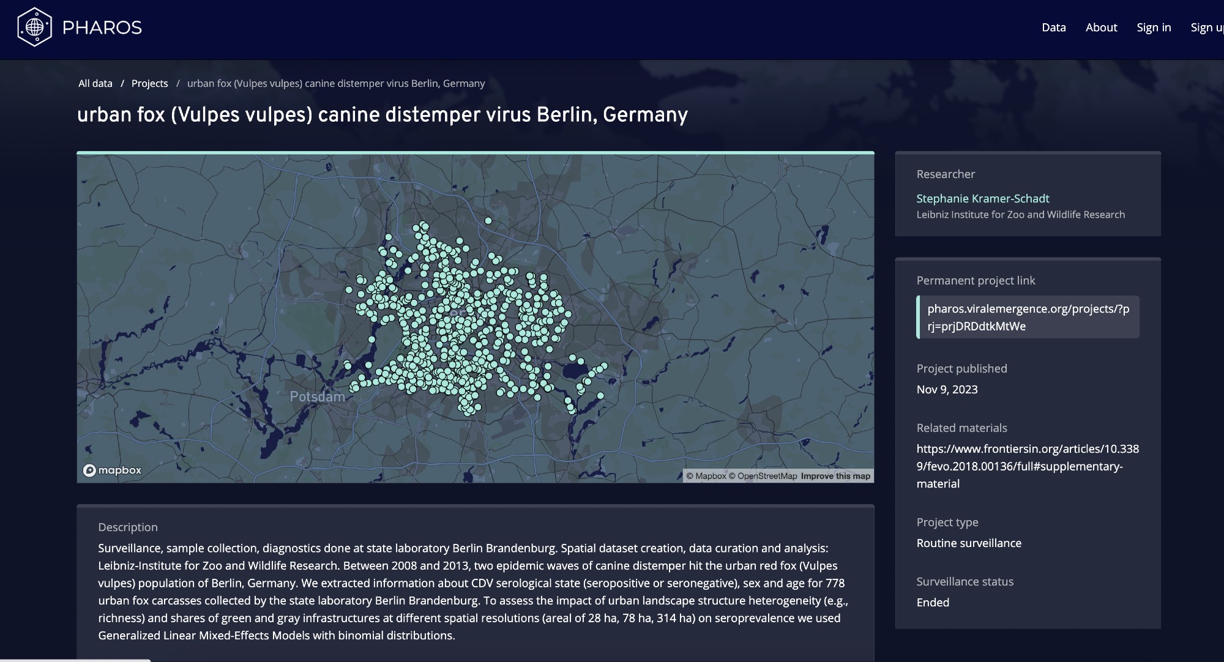
Task: Go to All data breadcrumb
Action: pyautogui.click(x=95, y=83)
